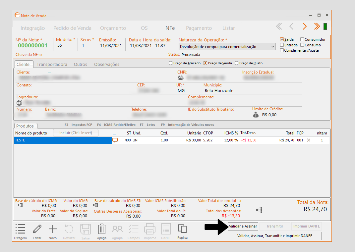Click the green status indicator bar
The height and width of the screenshot is (252, 355).
[x=325, y=26]
